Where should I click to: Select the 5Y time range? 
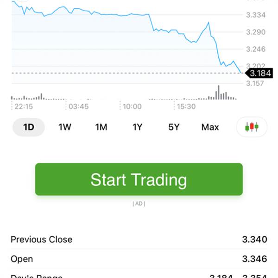tap(174, 127)
